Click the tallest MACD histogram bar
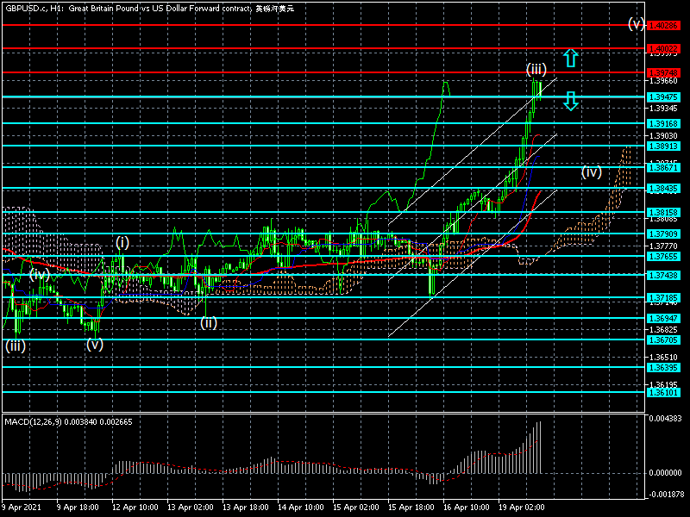The image size is (690, 517). point(540,447)
